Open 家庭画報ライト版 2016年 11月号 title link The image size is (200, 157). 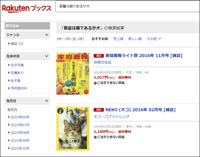pyautogui.click(x=144, y=56)
